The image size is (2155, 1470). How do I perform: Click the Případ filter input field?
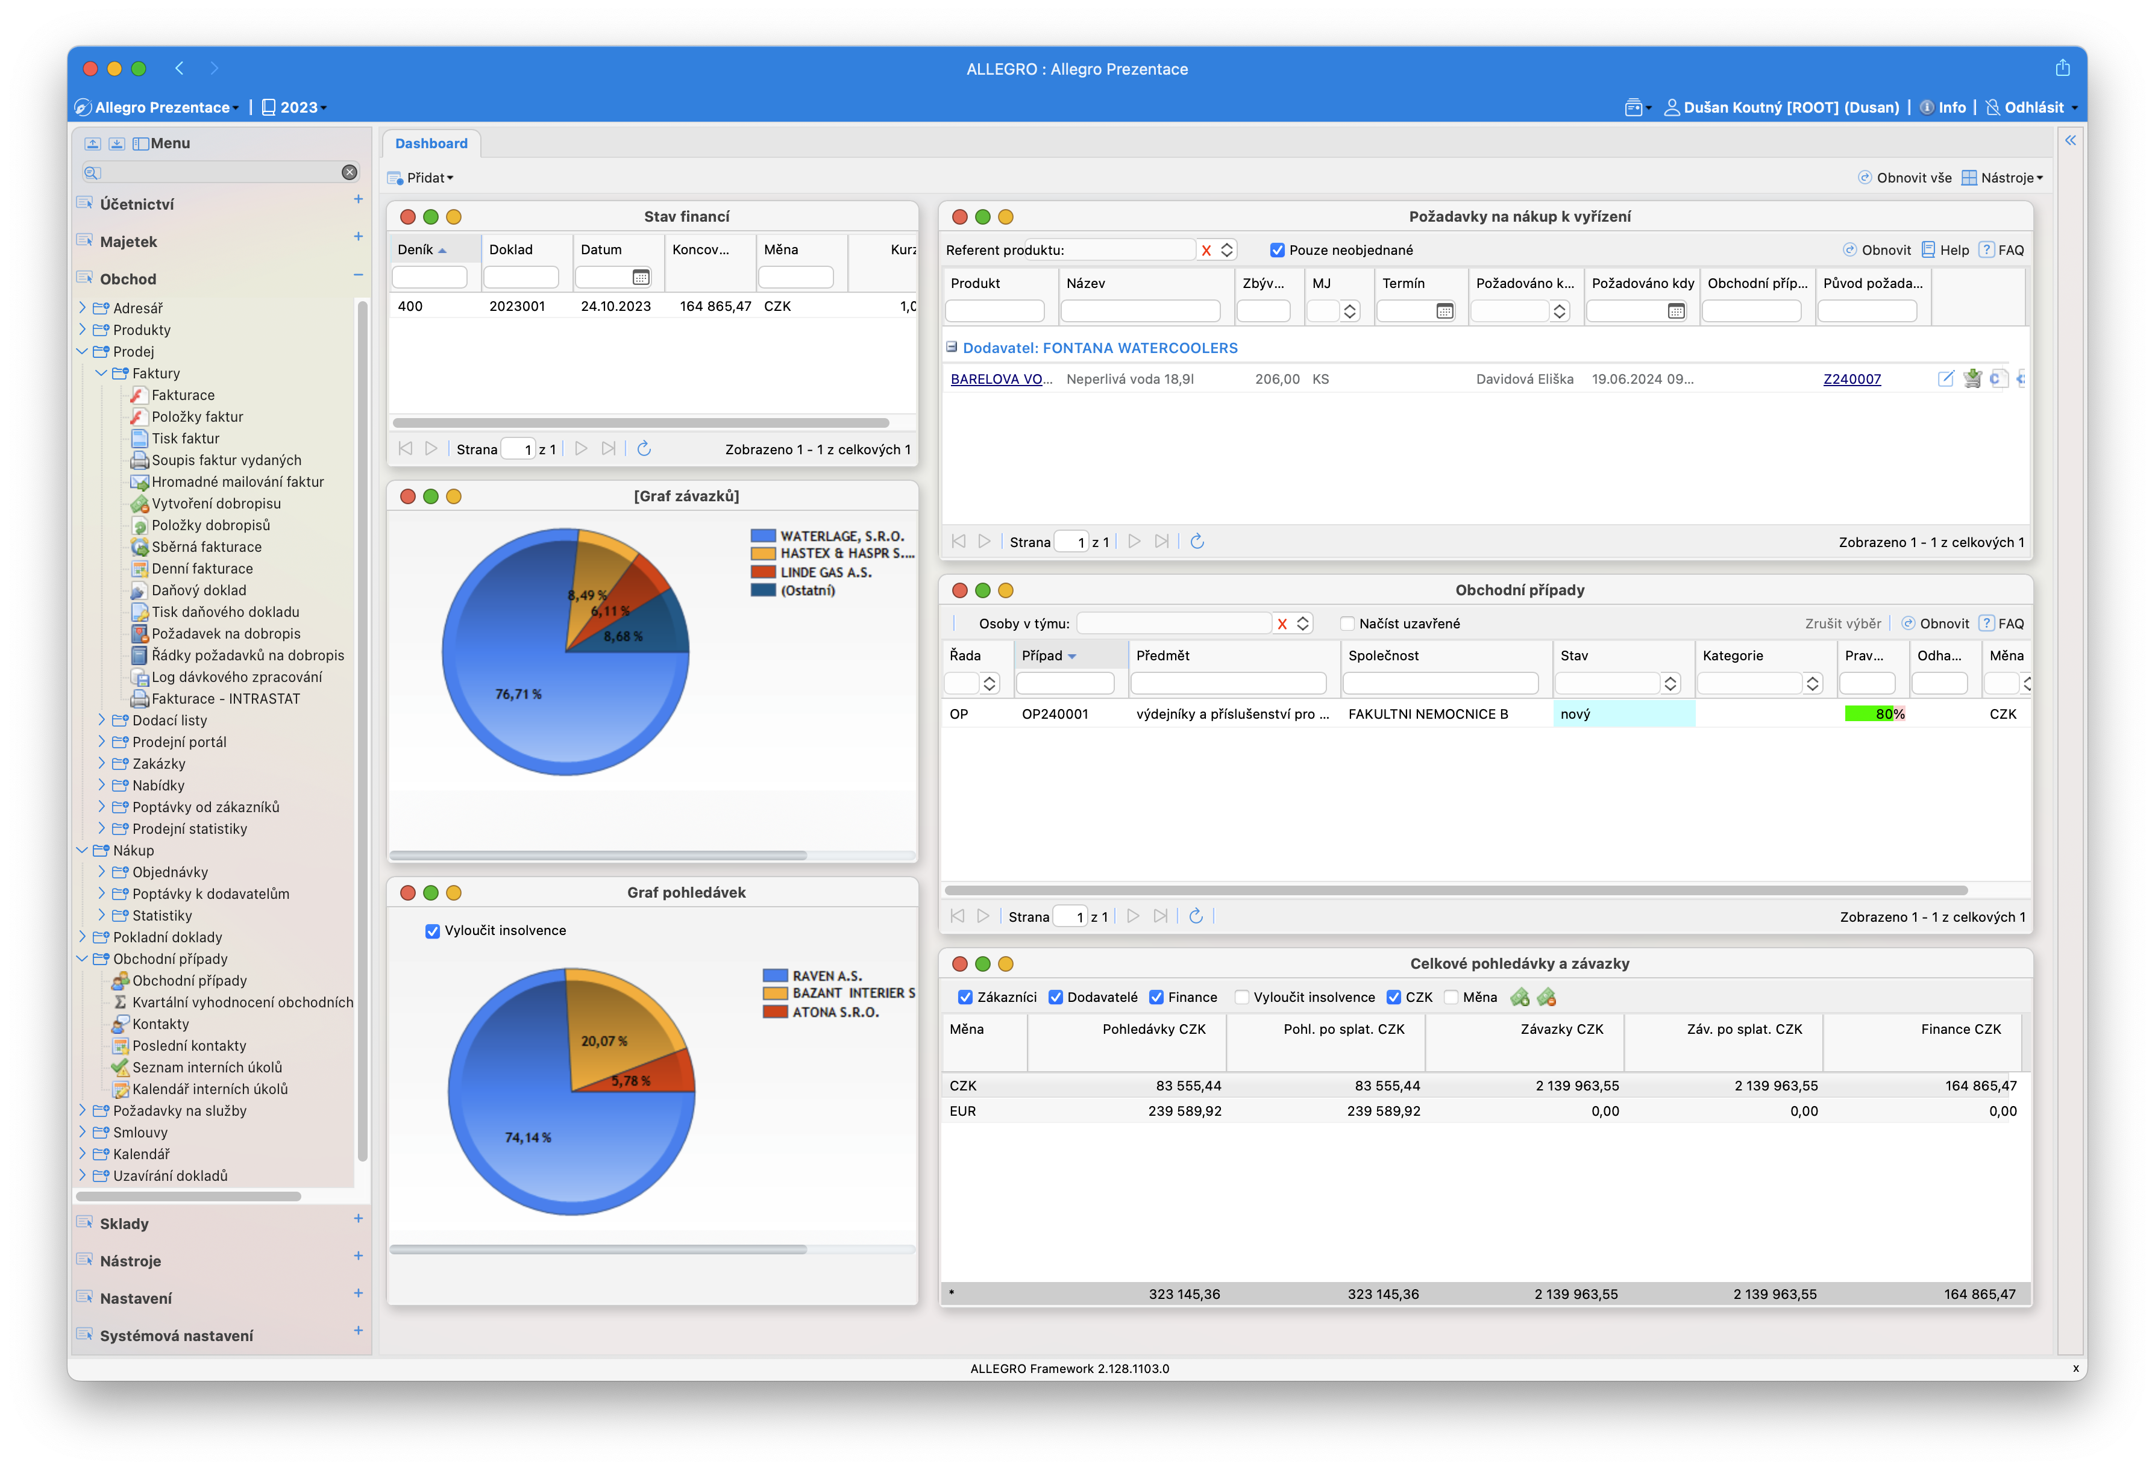pos(1064,683)
